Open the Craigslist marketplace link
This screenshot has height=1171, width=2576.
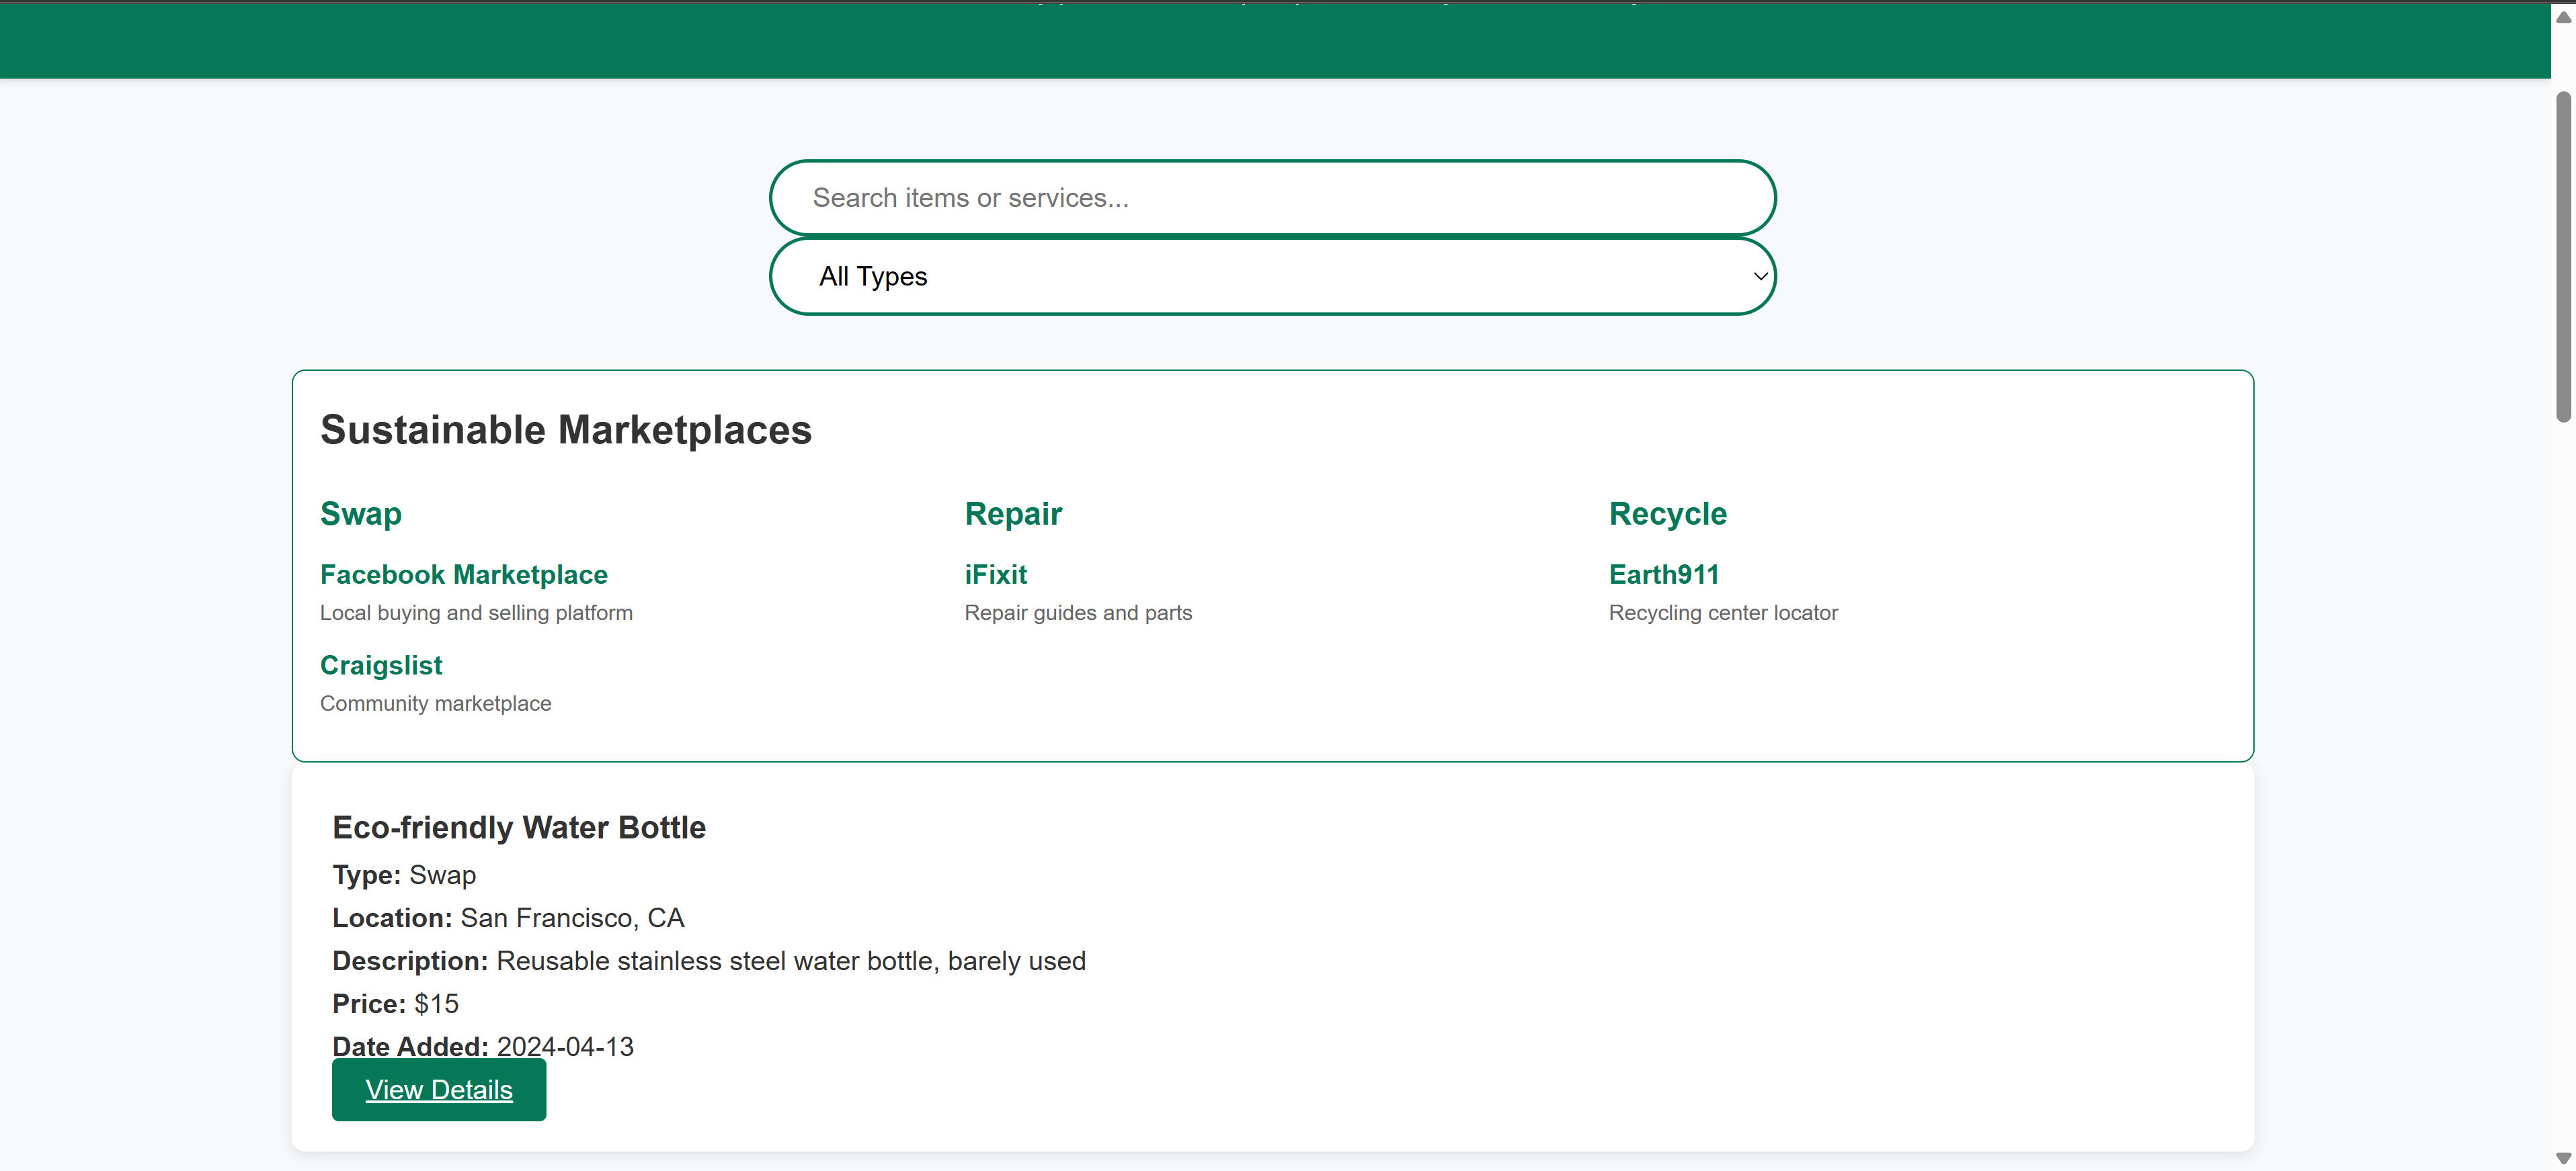pos(380,665)
